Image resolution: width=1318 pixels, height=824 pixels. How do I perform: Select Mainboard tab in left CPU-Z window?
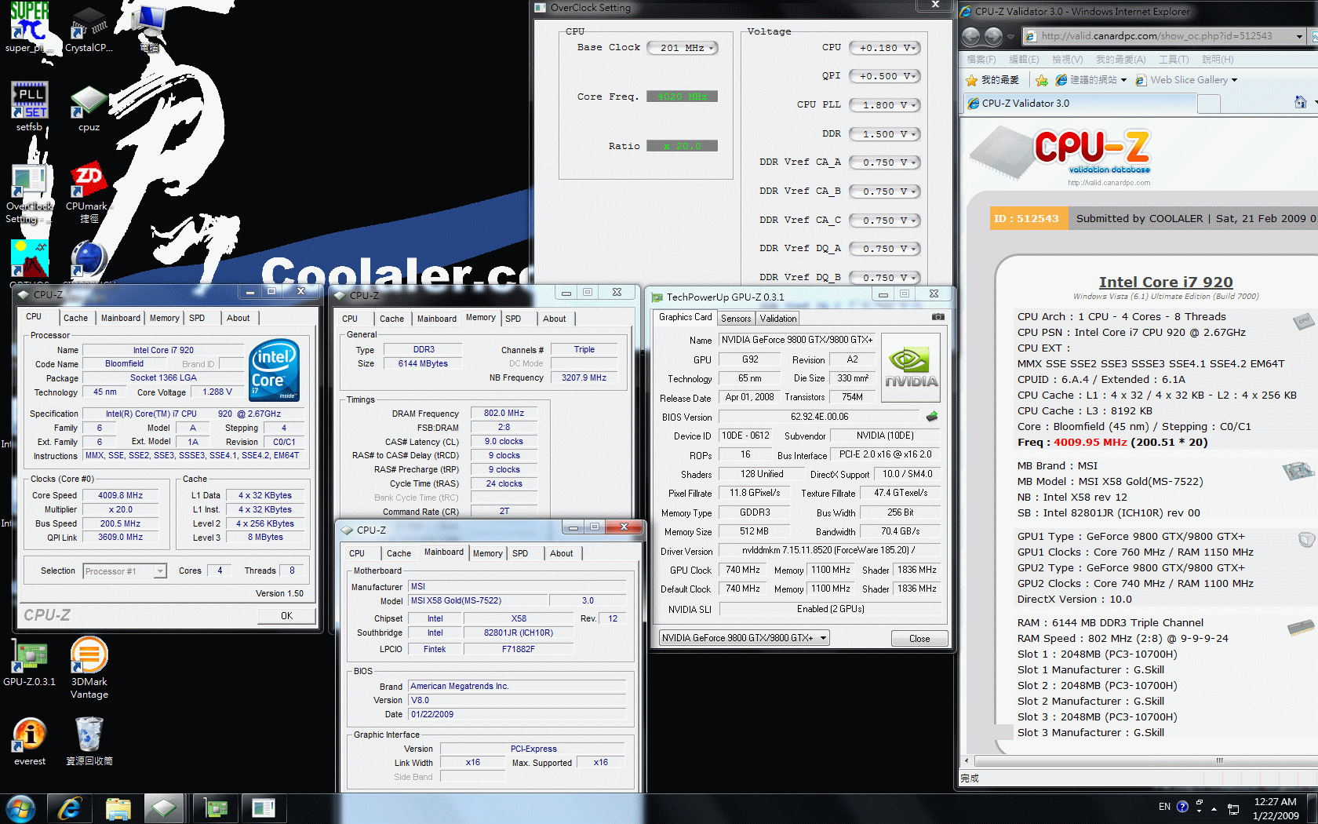tap(120, 318)
